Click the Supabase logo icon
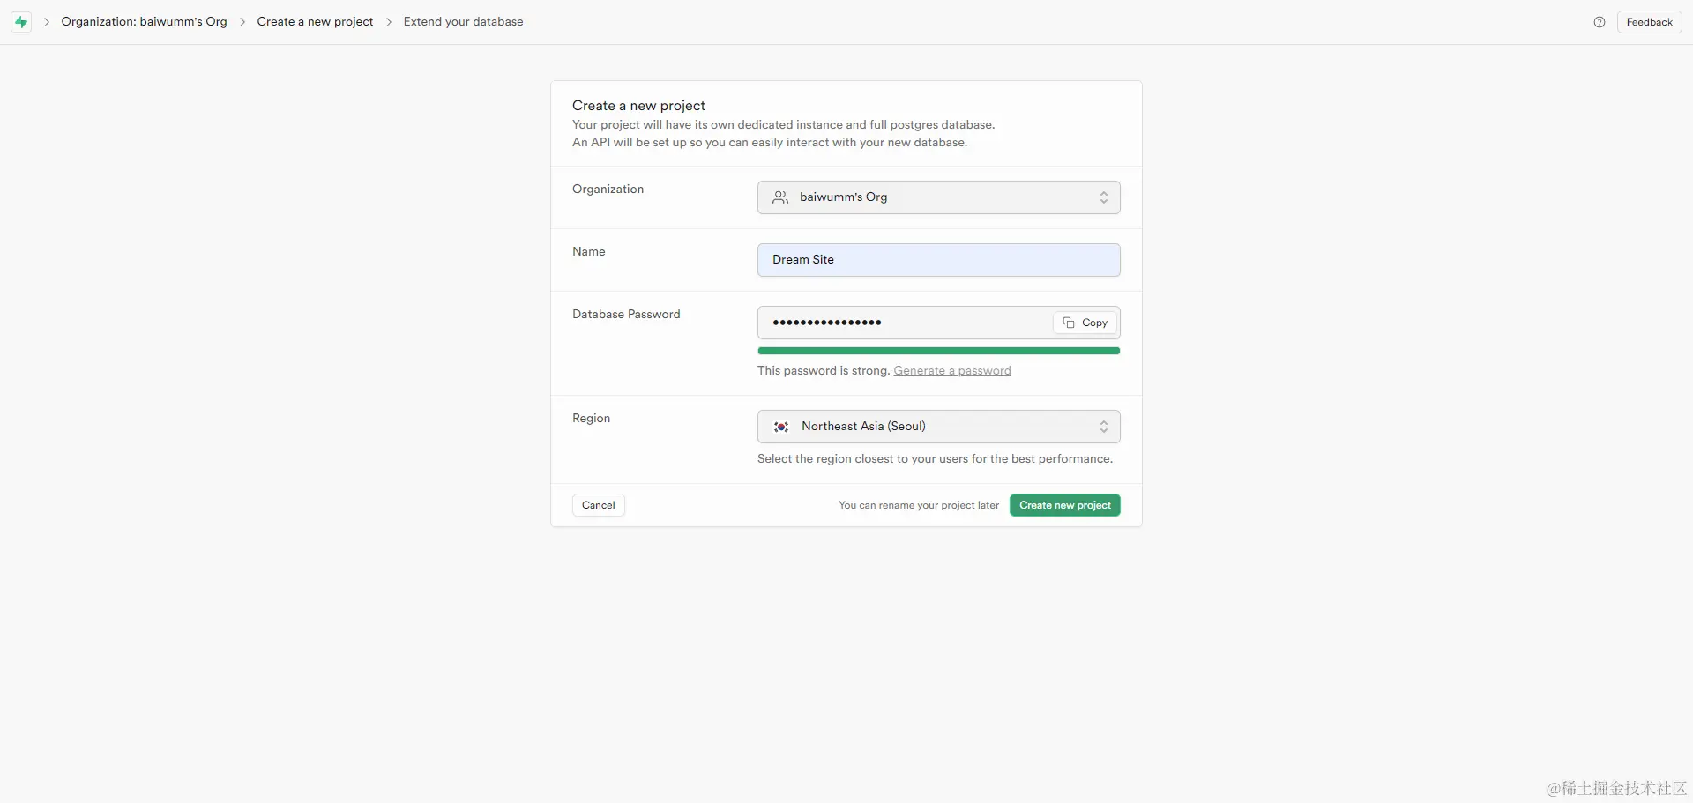1693x803 pixels. pyautogui.click(x=21, y=22)
